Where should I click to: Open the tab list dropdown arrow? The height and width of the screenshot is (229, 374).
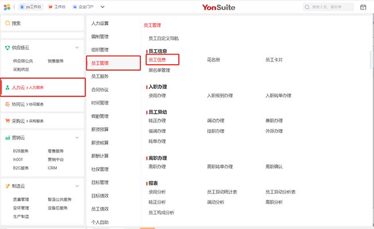click(x=102, y=7)
